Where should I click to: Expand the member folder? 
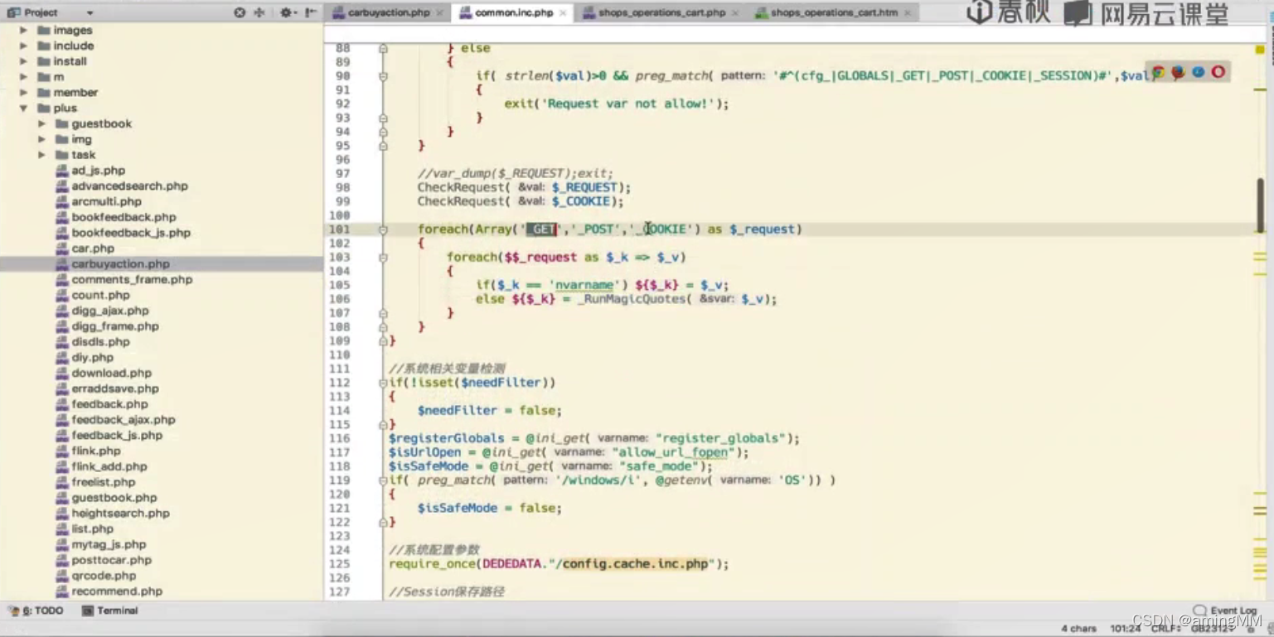(x=23, y=93)
